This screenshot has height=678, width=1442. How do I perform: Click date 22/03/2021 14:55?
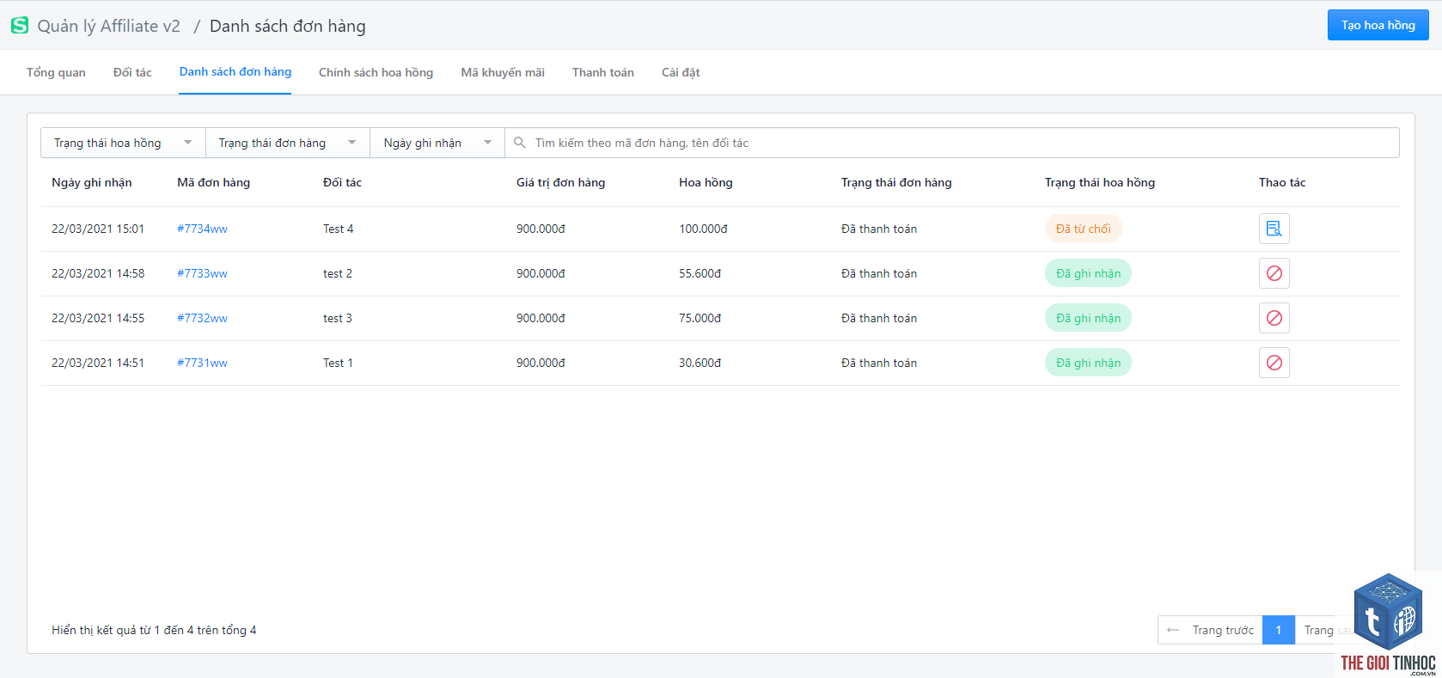tap(98, 318)
